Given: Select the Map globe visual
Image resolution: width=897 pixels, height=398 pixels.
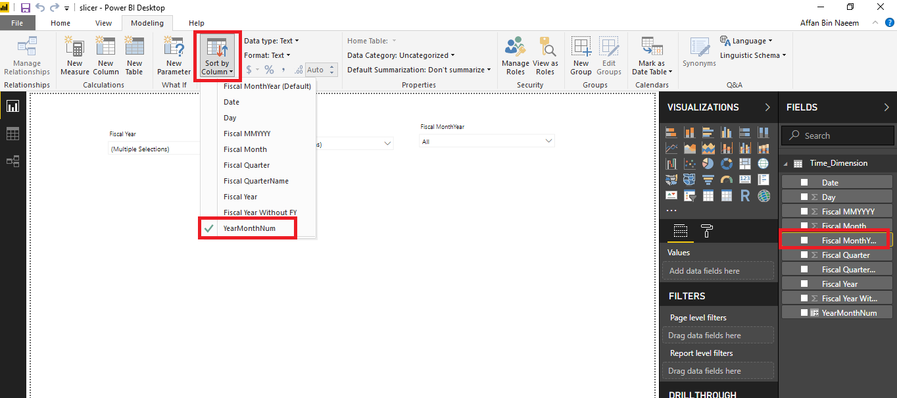Looking at the screenshot, I should point(764,164).
